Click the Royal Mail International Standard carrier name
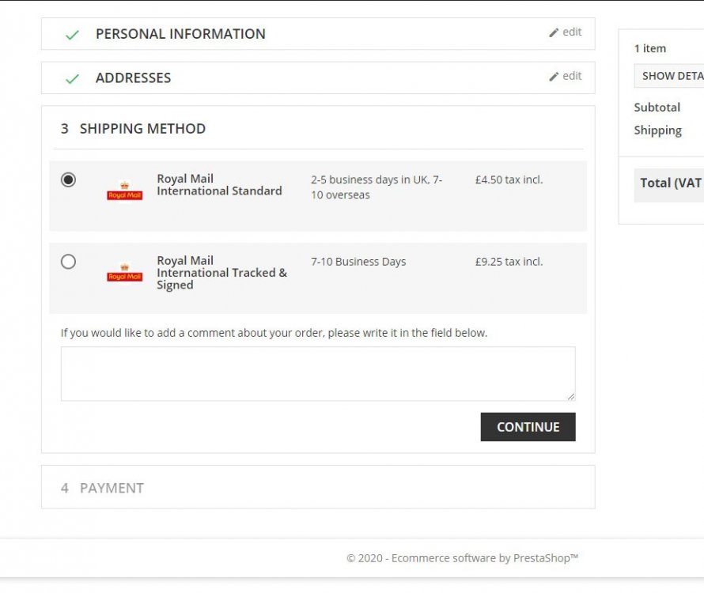Image resolution: width=704 pixels, height=593 pixels. pyautogui.click(x=219, y=185)
